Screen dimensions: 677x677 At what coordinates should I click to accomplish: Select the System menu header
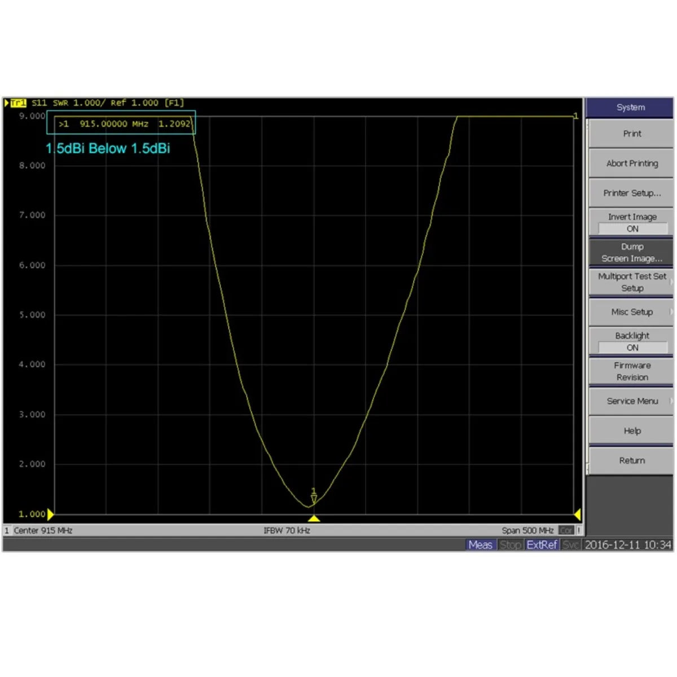(631, 107)
